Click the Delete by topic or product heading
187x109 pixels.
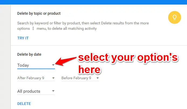(39, 13)
